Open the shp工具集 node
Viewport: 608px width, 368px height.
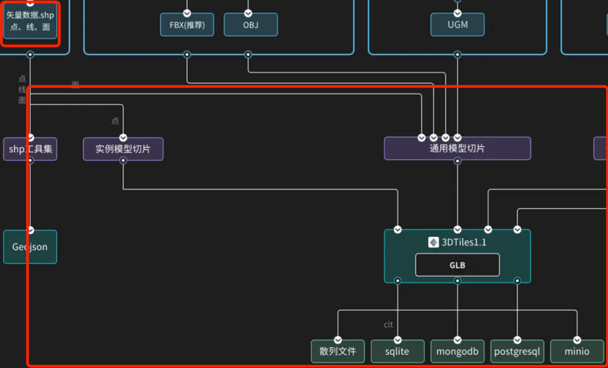point(30,149)
